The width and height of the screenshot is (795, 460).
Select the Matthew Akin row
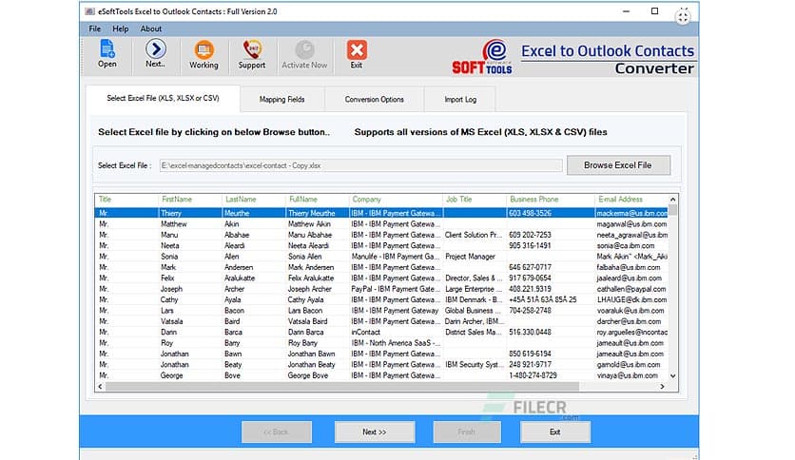click(381, 224)
